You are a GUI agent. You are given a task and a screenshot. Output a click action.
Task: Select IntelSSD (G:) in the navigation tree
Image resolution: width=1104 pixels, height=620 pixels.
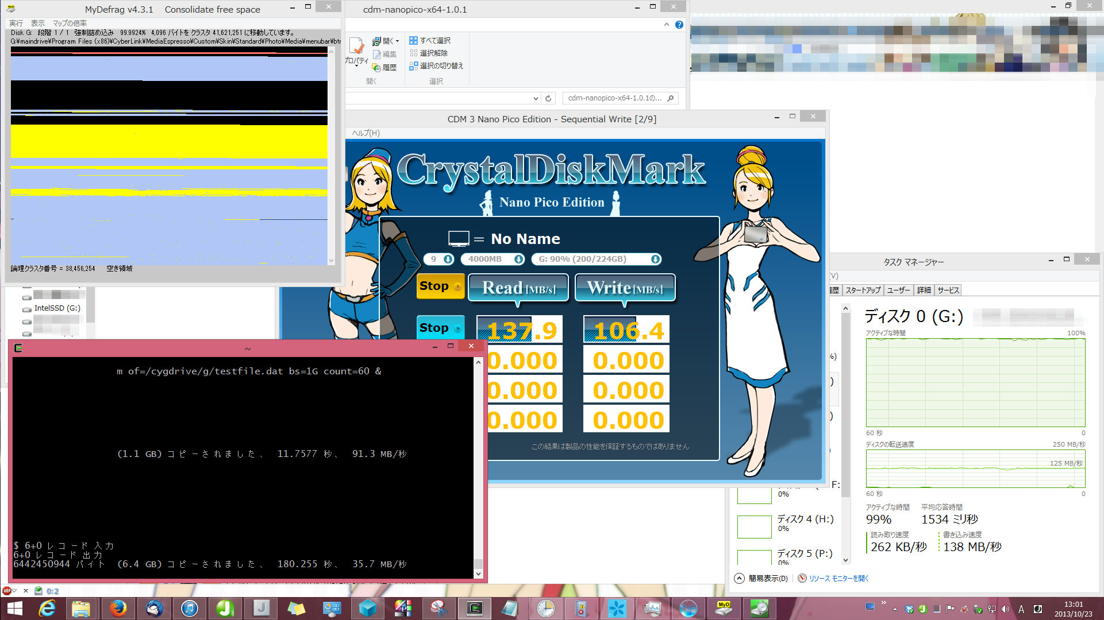(x=57, y=308)
